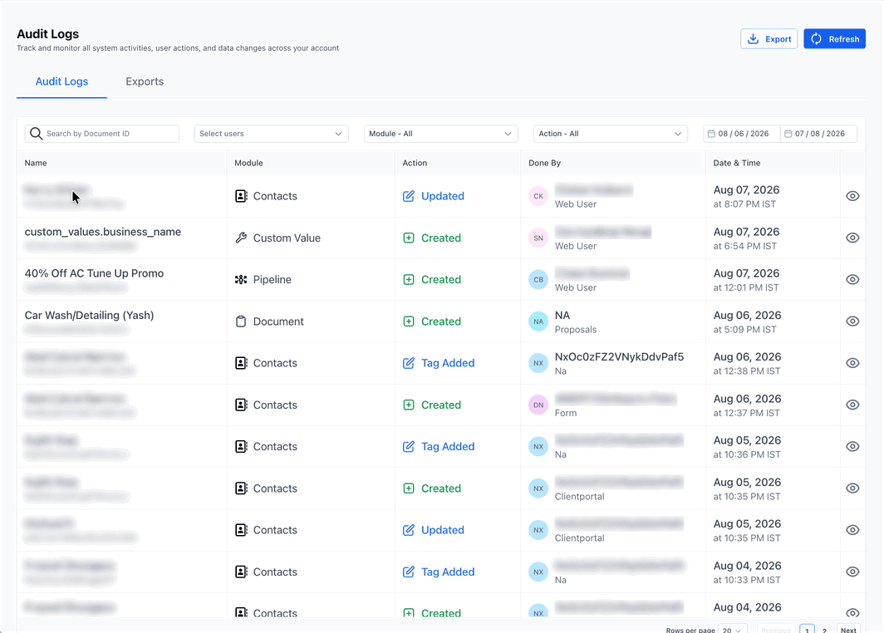Expand the Action - All filter
The height and width of the screenshot is (633, 884).
[x=610, y=134]
